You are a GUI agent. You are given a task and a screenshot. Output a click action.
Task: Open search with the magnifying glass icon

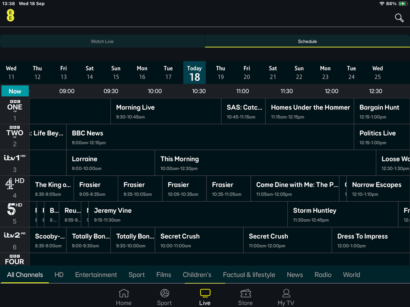coord(399,18)
